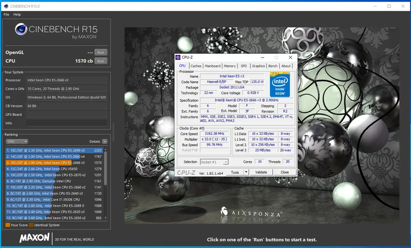Select ranking row Xeon X5650 score 1279
Viewport: 411px width, 248px height.
click(x=54, y=169)
